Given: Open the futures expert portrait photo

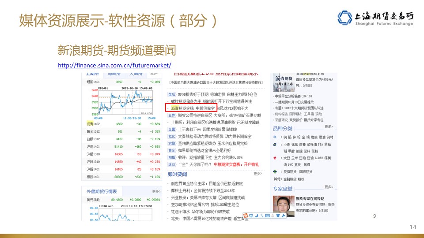Looking at the screenshot, I should 284,206.
